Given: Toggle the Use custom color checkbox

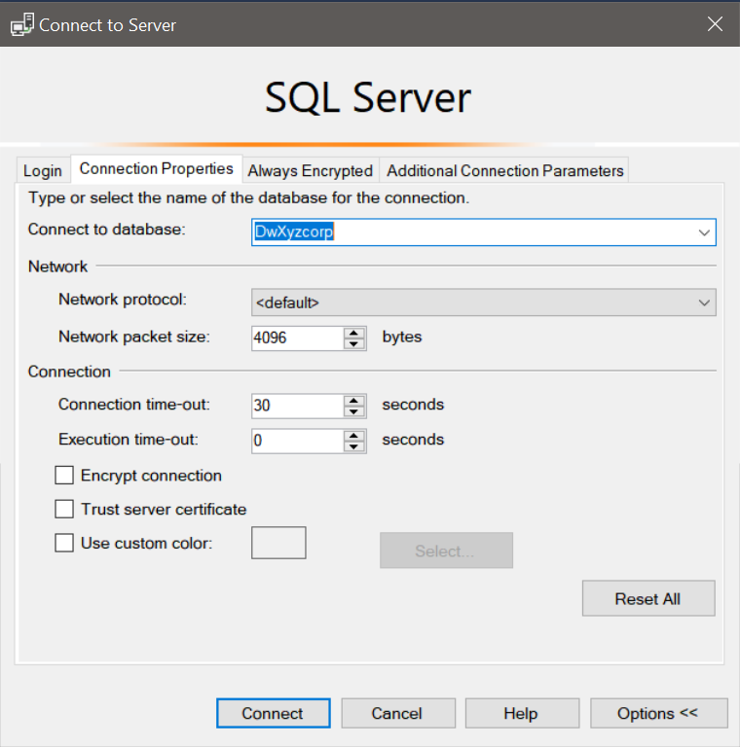Looking at the screenshot, I should 64,543.
